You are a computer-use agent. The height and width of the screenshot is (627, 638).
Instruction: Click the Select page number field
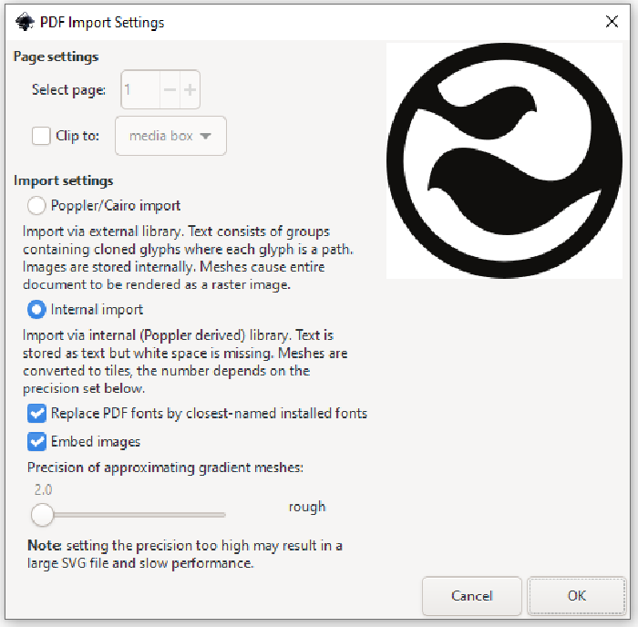coord(140,89)
